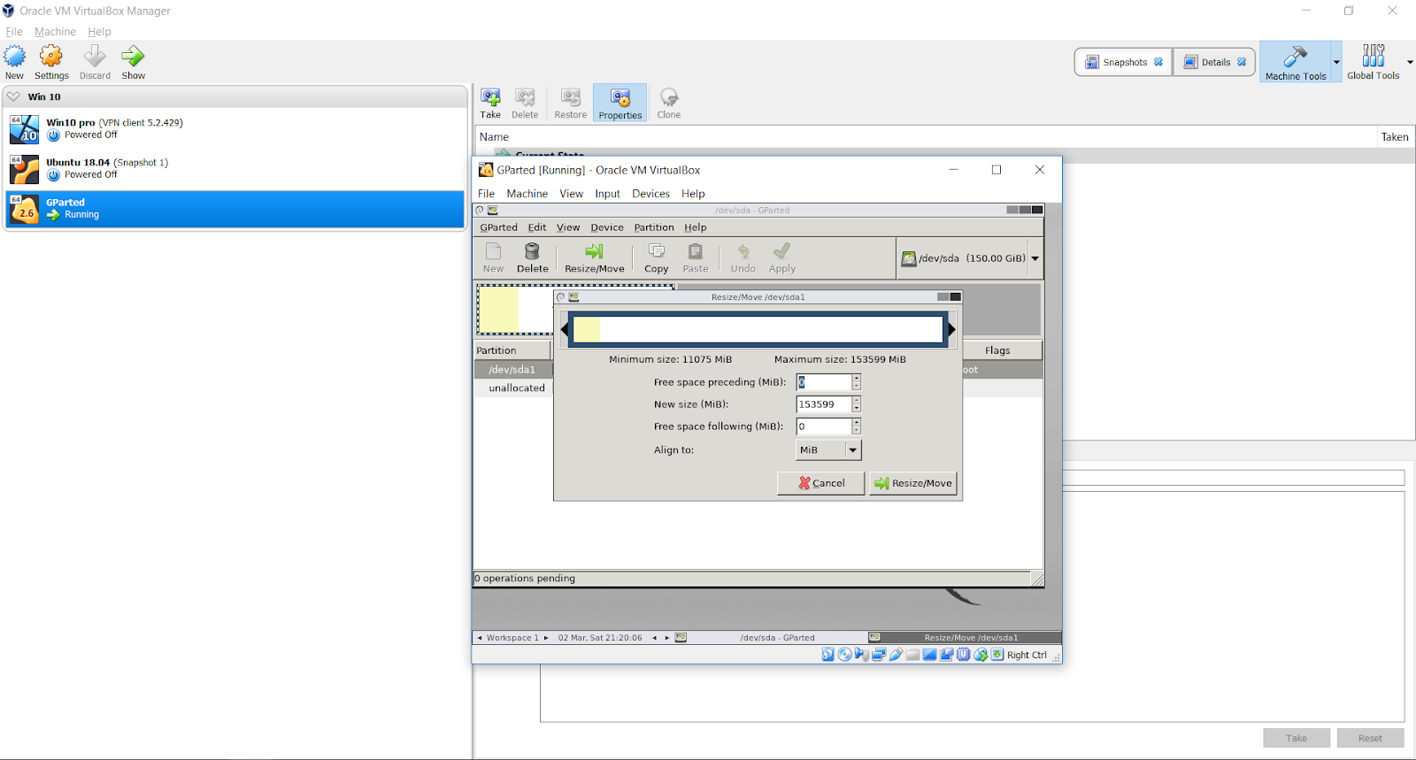This screenshot has height=760, width=1416.
Task: Open Machine Tools dropdown arrow
Action: click(1336, 62)
